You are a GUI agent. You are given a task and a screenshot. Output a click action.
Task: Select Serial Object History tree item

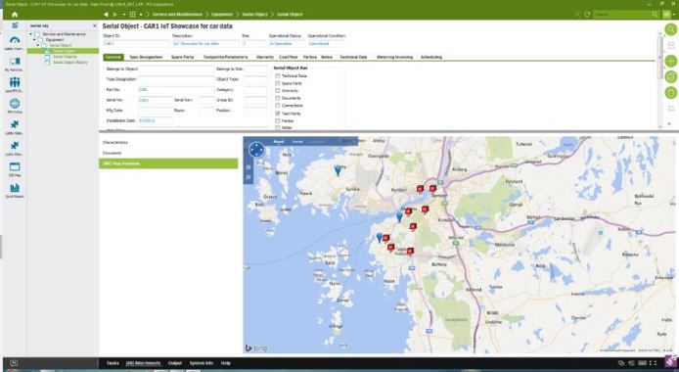(70, 63)
